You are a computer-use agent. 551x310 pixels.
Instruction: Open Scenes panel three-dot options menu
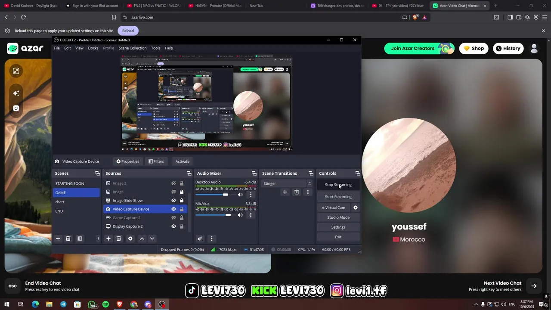(98, 239)
